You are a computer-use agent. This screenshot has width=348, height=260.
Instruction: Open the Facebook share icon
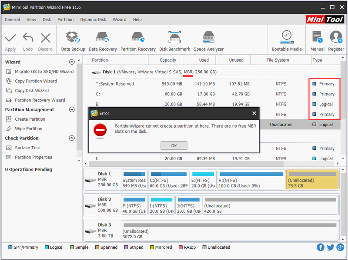pyautogui.click(x=320, y=247)
